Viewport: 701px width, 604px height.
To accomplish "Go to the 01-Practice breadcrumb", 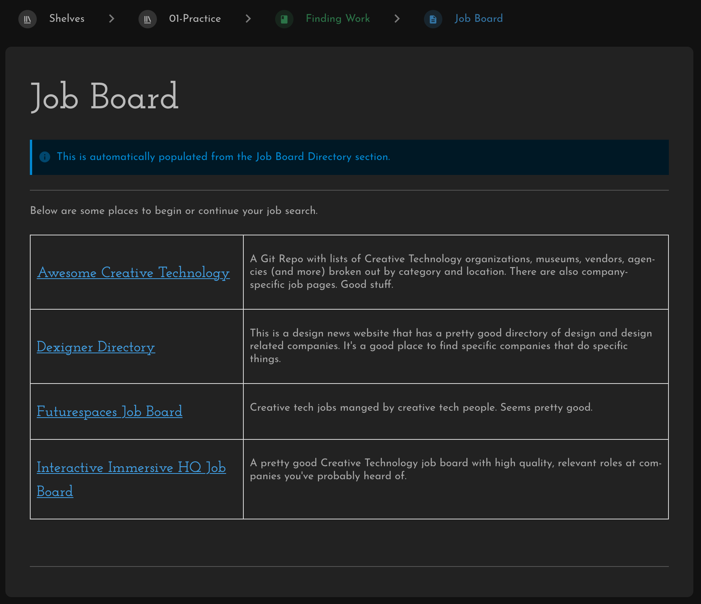I will (x=195, y=18).
